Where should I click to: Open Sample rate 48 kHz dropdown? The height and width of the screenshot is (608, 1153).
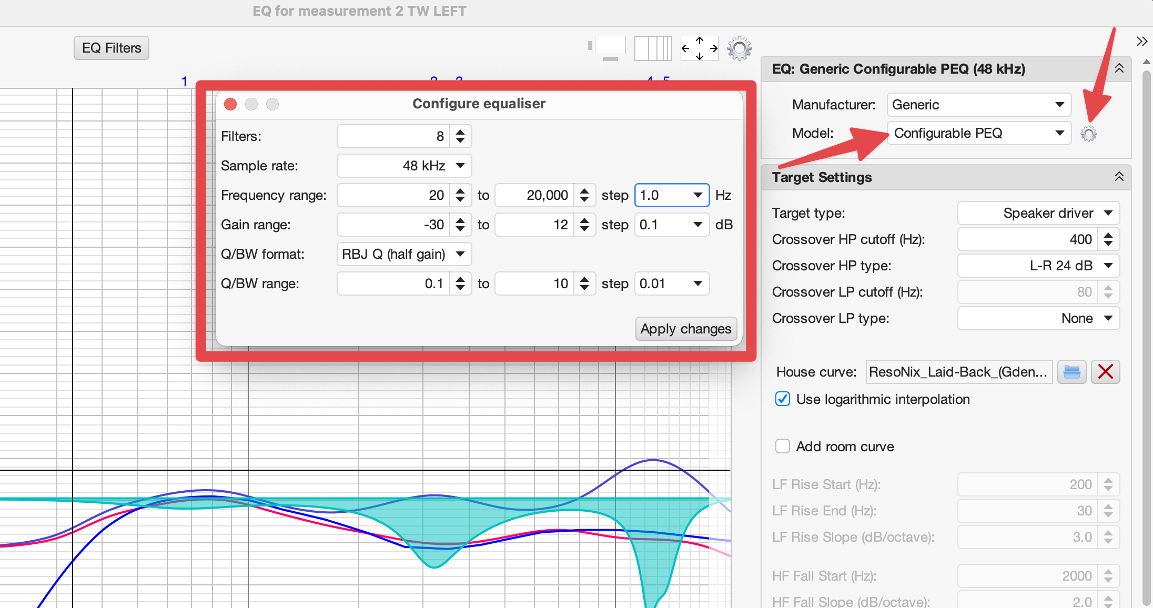click(404, 166)
